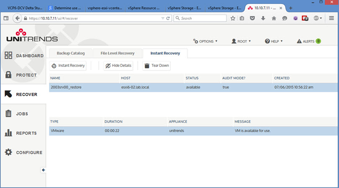Click the Unitrends logo

[x=32, y=35]
